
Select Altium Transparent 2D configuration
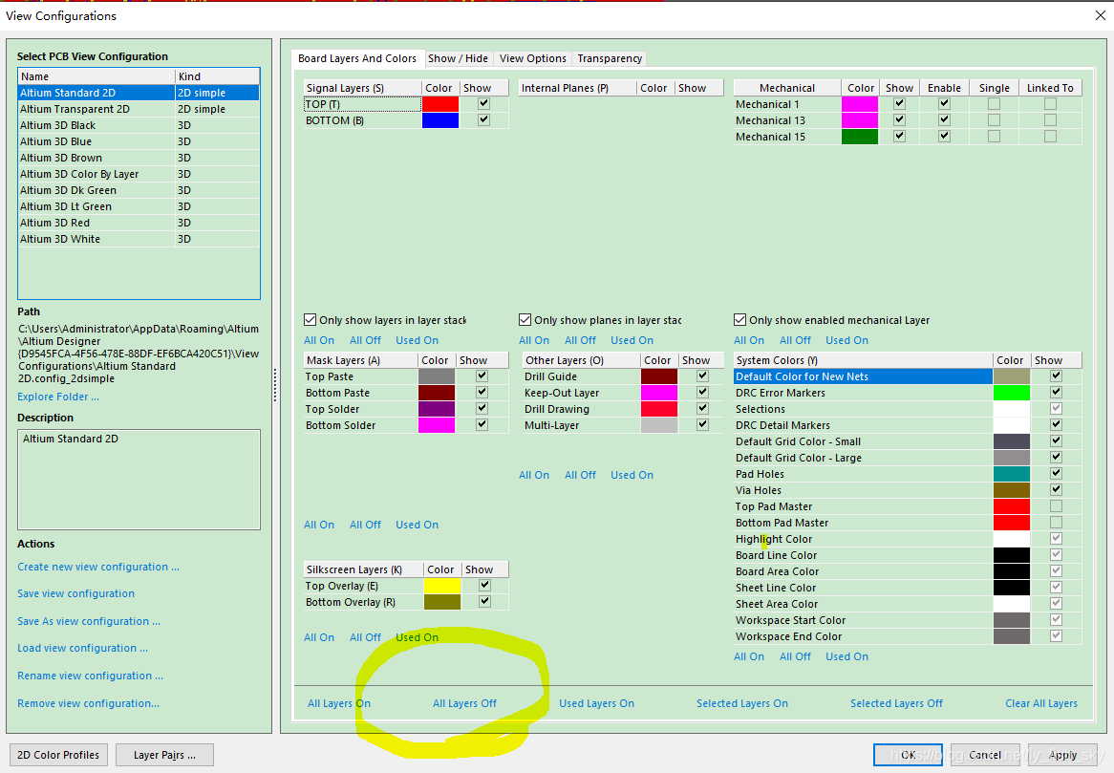pos(139,109)
